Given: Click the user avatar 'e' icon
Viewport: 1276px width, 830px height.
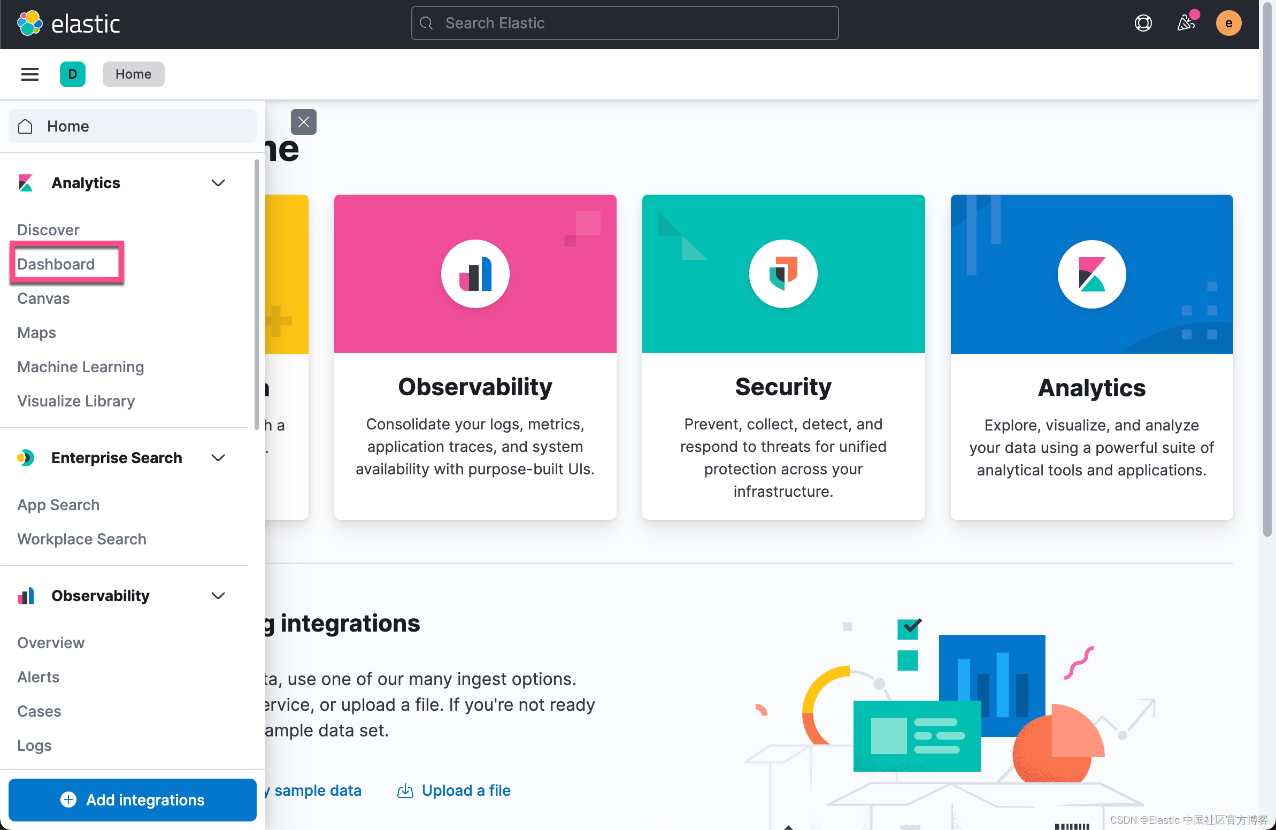Looking at the screenshot, I should [1228, 23].
